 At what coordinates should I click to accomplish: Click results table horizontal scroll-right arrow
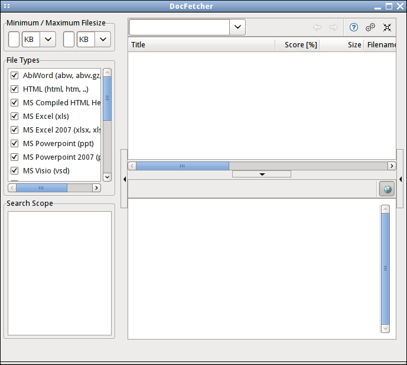392,166
